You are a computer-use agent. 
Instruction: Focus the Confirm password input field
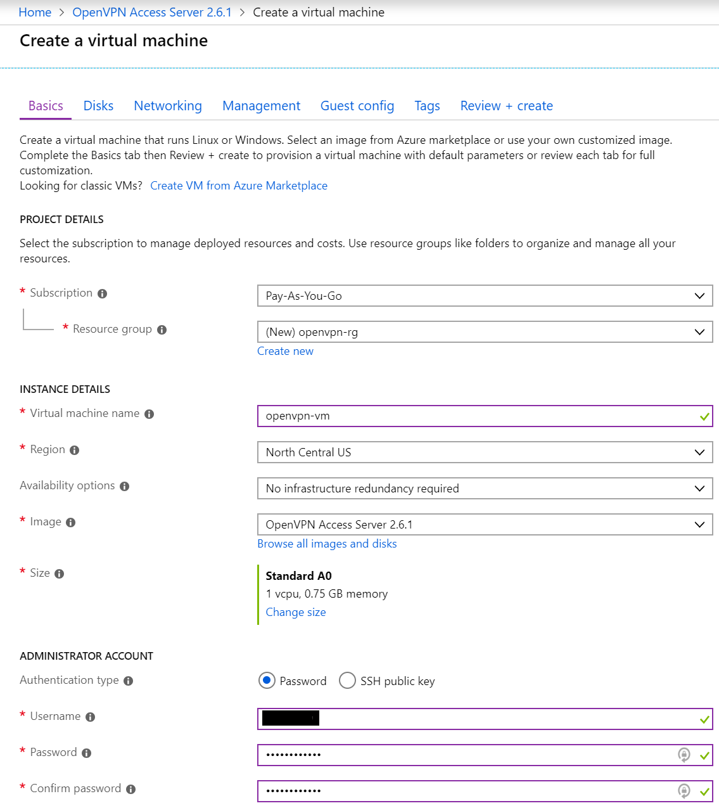pyautogui.click(x=485, y=791)
